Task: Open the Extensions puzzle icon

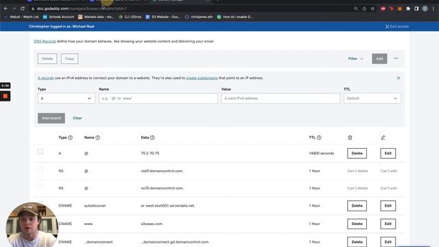Action: 408,9
